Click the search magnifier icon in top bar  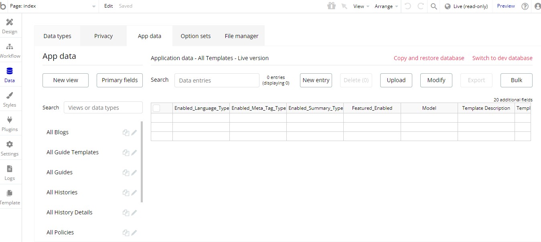(434, 6)
